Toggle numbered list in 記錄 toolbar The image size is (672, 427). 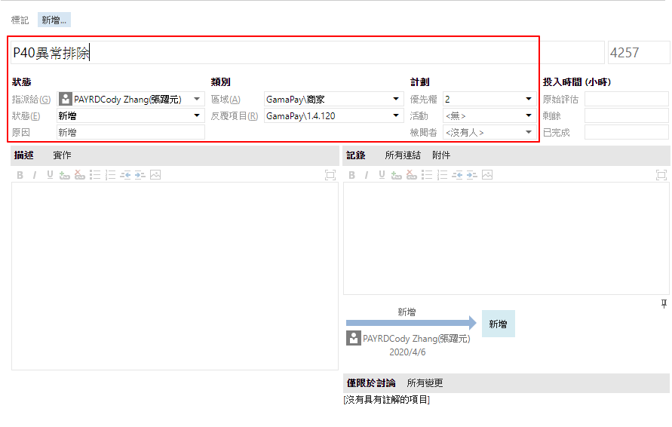click(442, 175)
